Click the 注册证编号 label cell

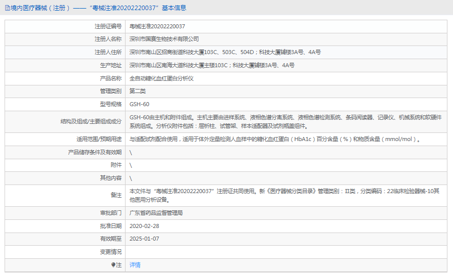click(108, 26)
